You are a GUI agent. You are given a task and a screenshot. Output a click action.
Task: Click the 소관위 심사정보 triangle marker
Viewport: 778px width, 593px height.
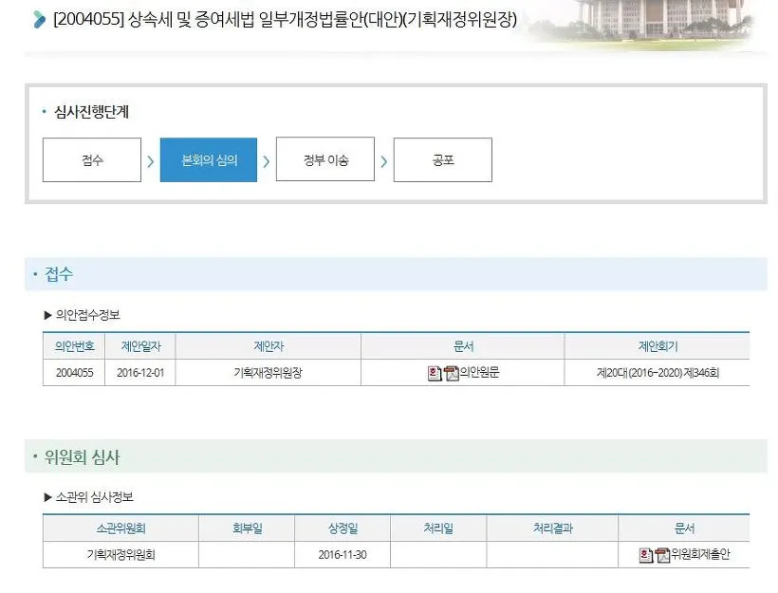pyautogui.click(x=48, y=497)
